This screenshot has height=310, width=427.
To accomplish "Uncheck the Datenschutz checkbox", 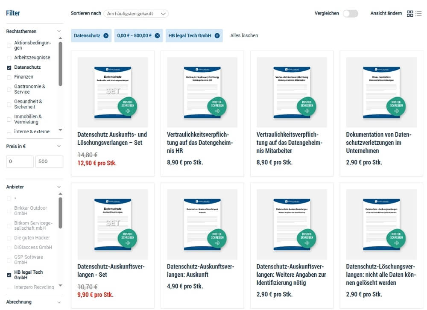I will click(9, 67).
